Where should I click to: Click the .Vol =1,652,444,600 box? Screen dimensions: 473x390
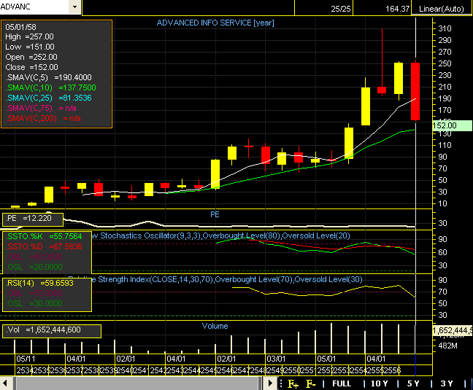click(x=52, y=331)
